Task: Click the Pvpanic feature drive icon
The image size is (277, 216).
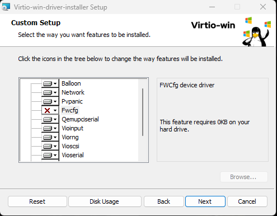Action: click(x=48, y=101)
